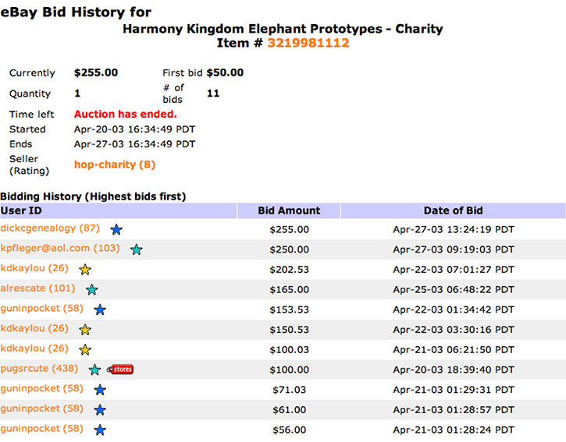
Task: Click the red stores tag icon by pugsrcute
Action: pos(120,370)
